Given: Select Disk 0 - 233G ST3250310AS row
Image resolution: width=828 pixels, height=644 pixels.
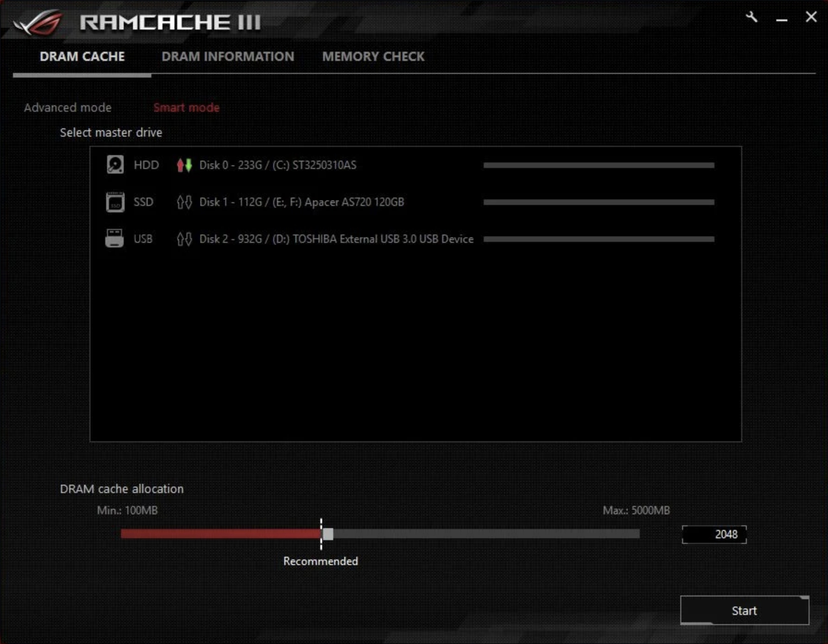Looking at the screenshot, I should tap(415, 165).
